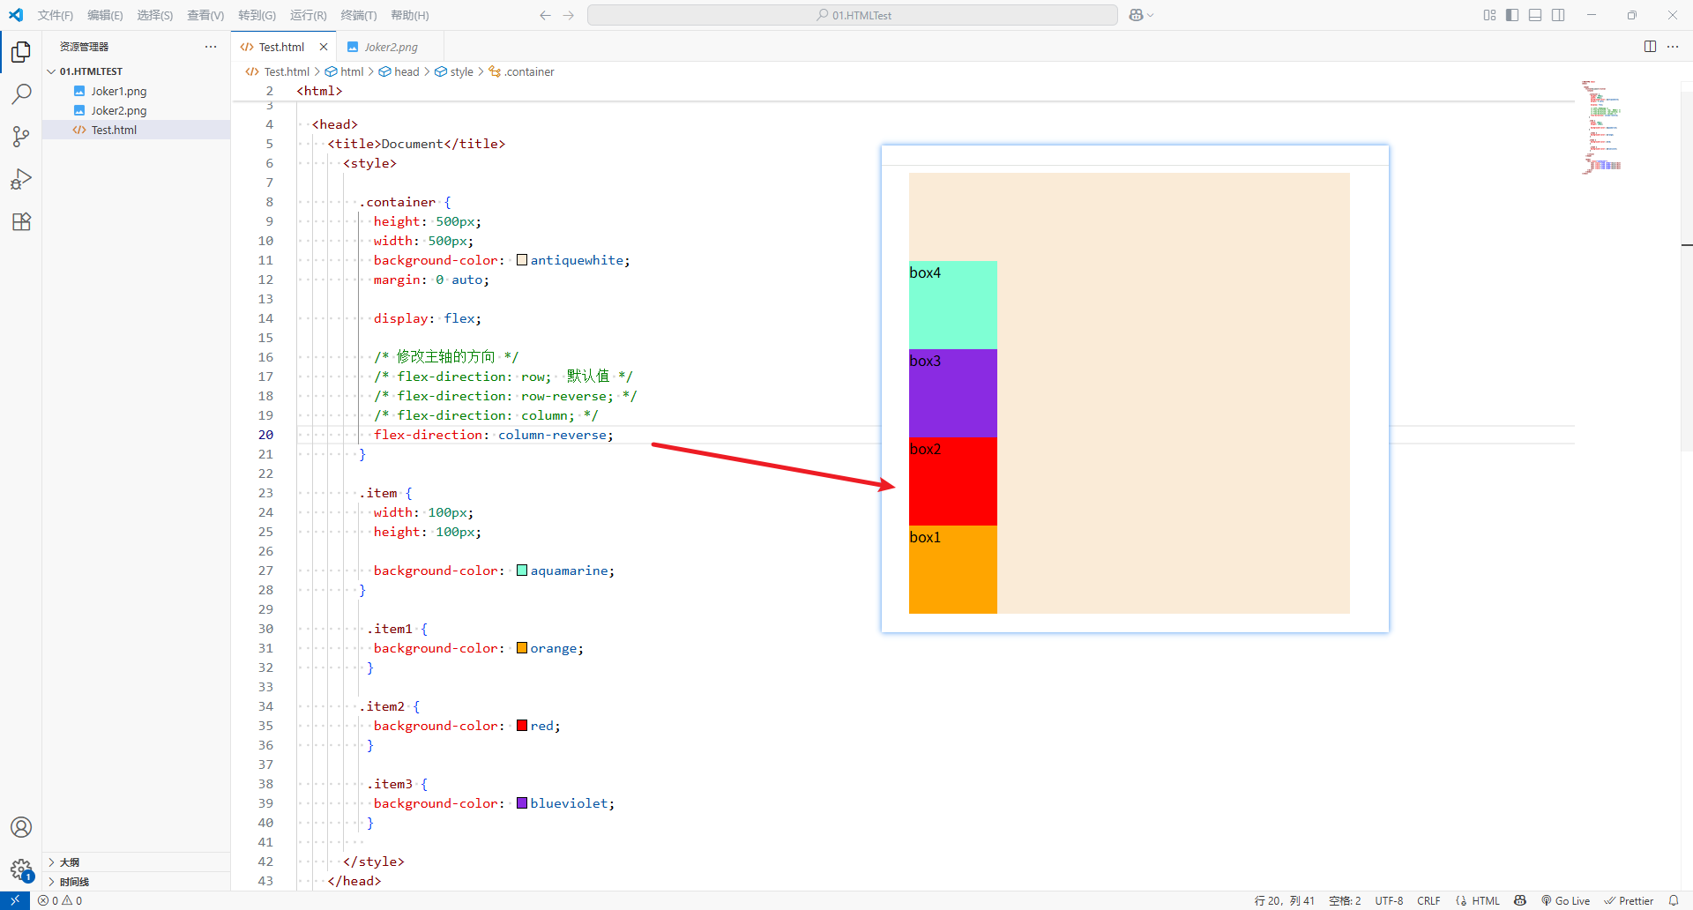Place cursor on column-reverse value
Screen dimensions: 1693x910
tap(552, 435)
